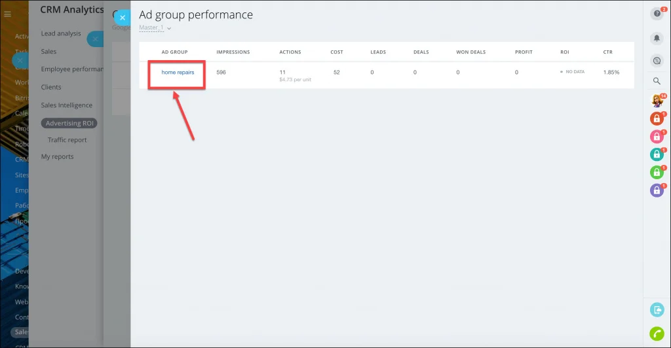Select Sales Intelligence menu item
This screenshot has width=671, height=348.
point(66,105)
